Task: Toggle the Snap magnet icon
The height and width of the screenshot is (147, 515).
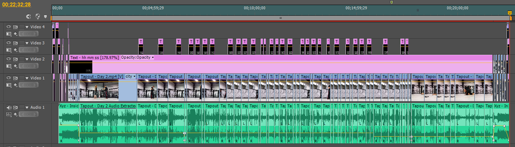Action: pyautogui.click(x=29, y=16)
